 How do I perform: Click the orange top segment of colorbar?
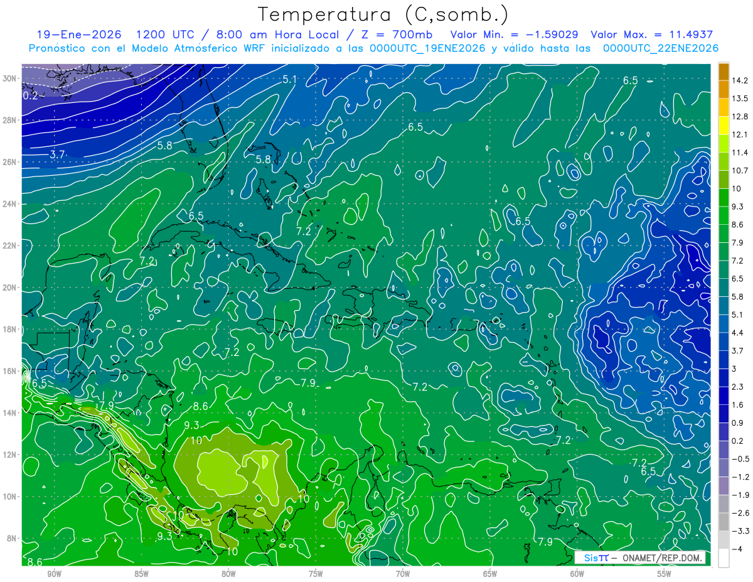coord(724,72)
